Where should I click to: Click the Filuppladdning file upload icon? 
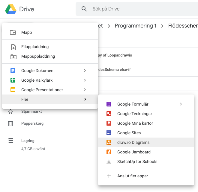click(x=13, y=47)
